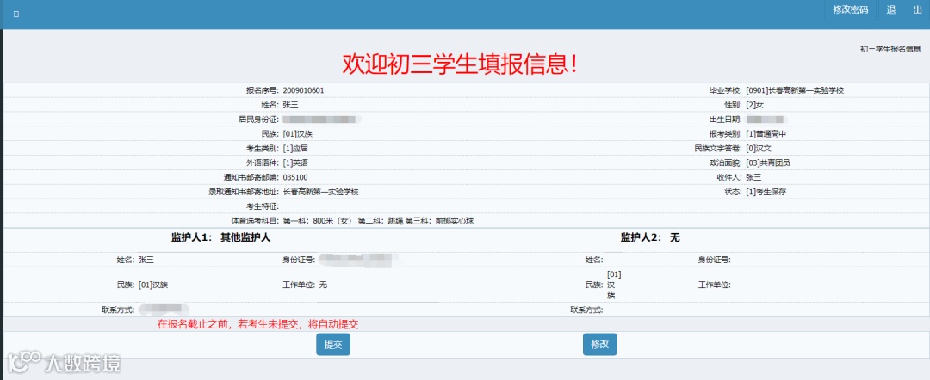Select political status [03]共青团员
930x380 pixels.
click(769, 162)
